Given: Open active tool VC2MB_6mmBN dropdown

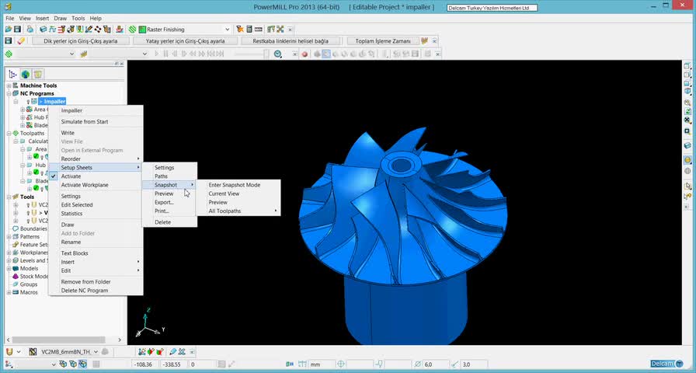Looking at the screenshot, I should coord(96,352).
